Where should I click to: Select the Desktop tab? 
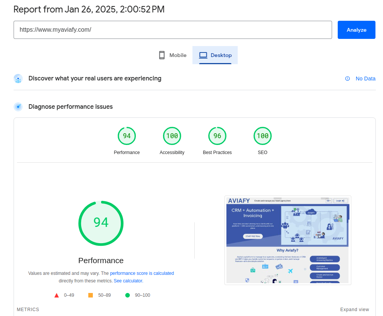click(215, 55)
